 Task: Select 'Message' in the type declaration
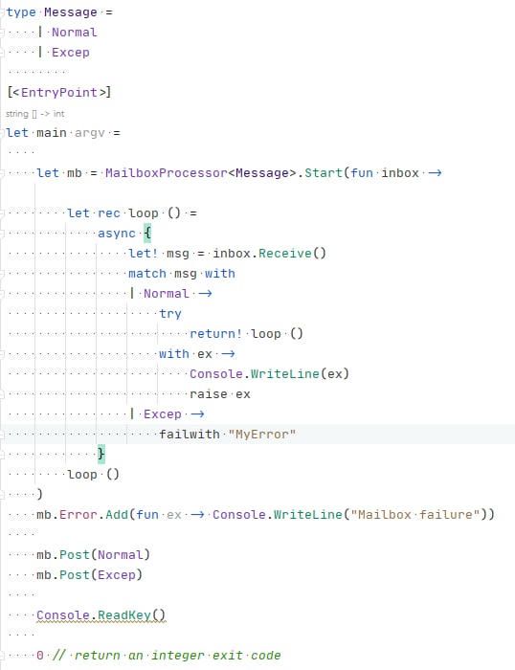[71, 12]
